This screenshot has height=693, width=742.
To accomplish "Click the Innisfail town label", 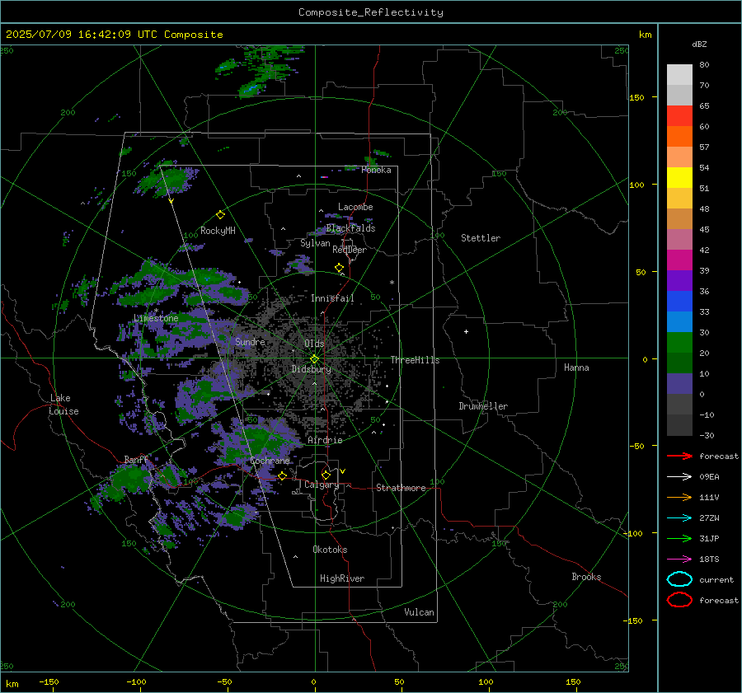I will click(332, 298).
